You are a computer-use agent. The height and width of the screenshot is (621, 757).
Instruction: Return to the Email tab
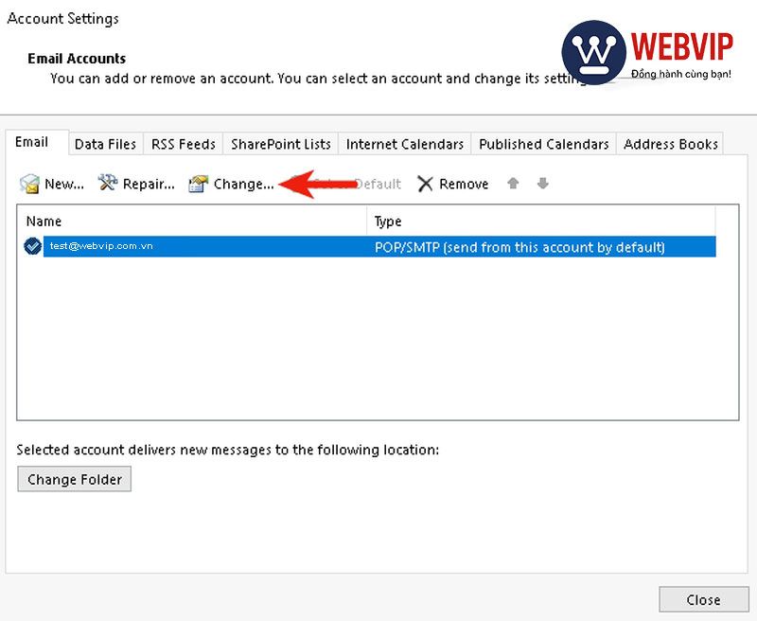pos(35,141)
